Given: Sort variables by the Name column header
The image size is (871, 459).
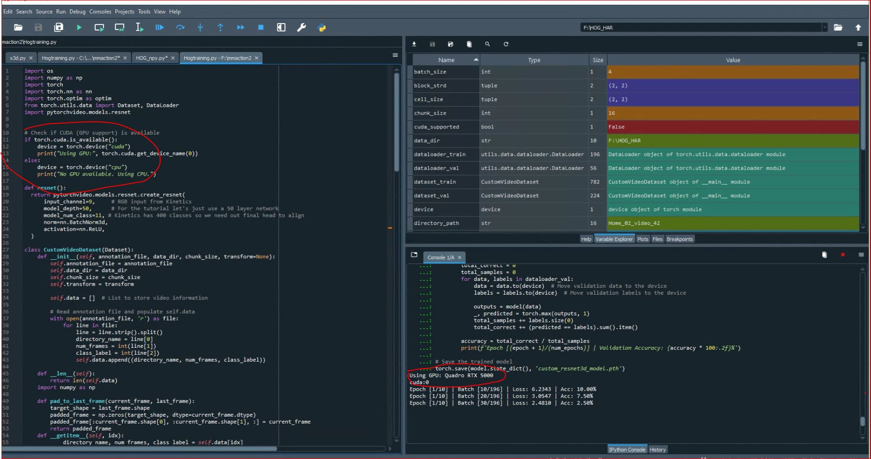Looking at the screenshot, I should coord(446,60).
